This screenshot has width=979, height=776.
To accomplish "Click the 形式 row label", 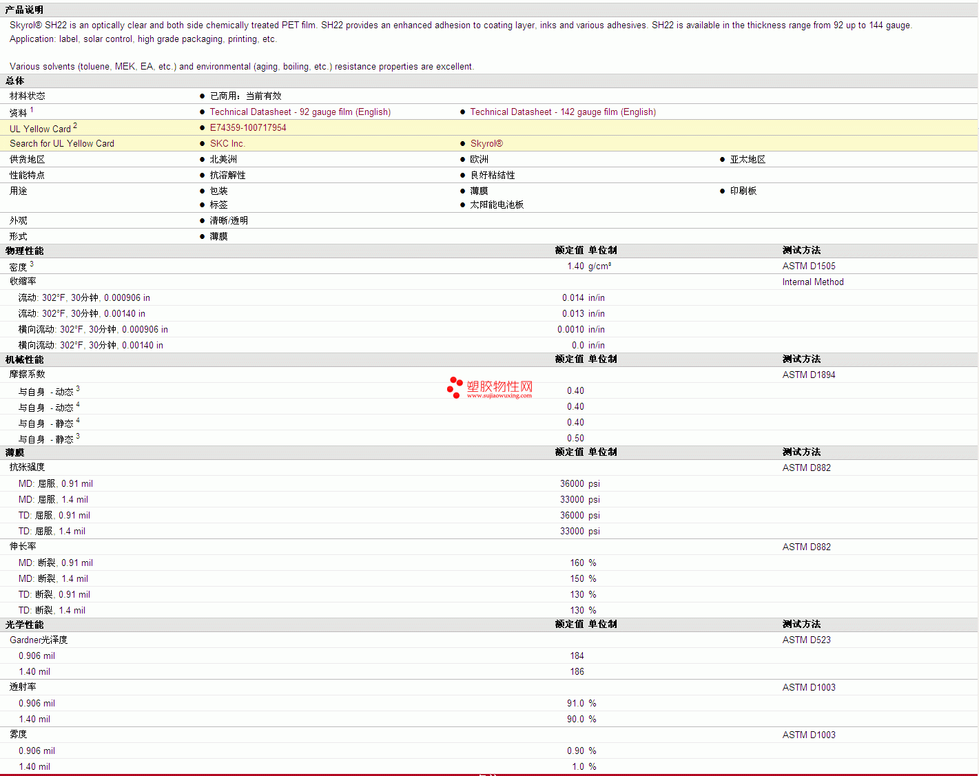I will coord(19,237).
